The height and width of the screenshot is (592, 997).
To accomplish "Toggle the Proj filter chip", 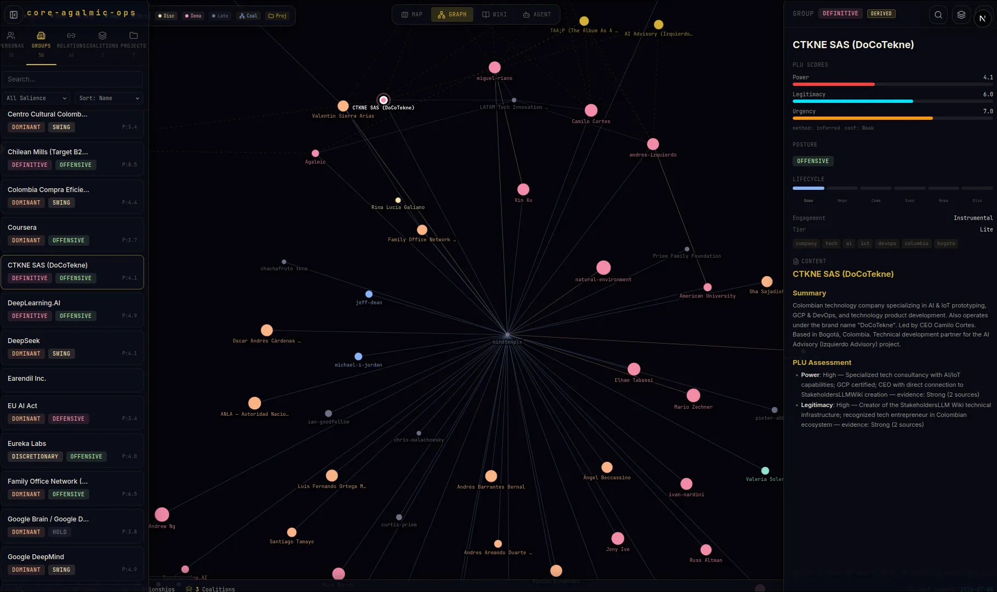I will pos(277,16).
